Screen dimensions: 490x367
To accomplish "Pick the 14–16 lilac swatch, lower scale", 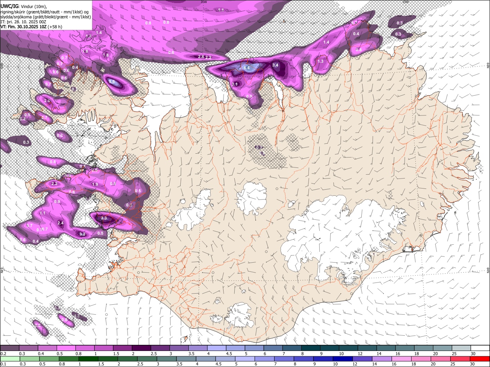I will (382, 359).
